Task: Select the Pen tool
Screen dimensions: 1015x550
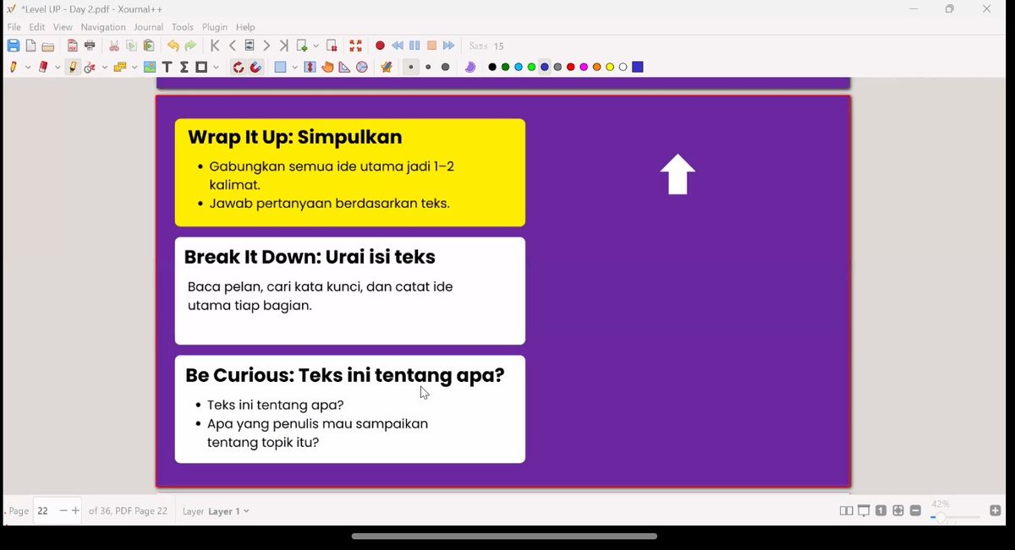Action: click(x=14, y=67)
